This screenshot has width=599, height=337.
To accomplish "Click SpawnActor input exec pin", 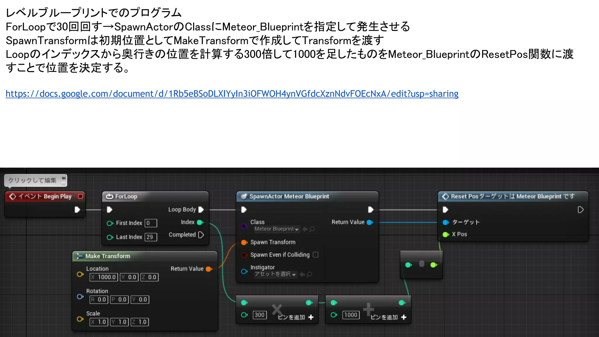I will click(244, 209).
